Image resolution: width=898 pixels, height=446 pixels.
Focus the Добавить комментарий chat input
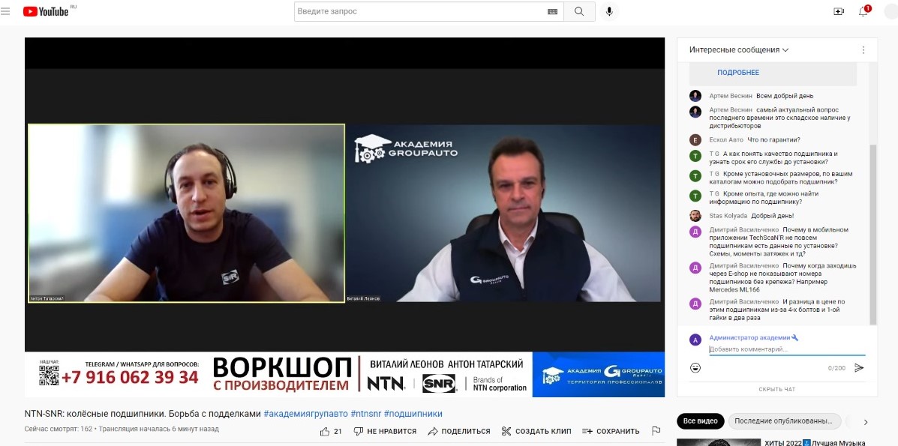[x=787, y=349]
